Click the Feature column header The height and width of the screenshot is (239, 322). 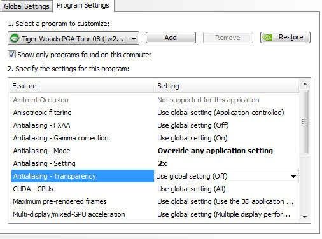tap(81, 86)
